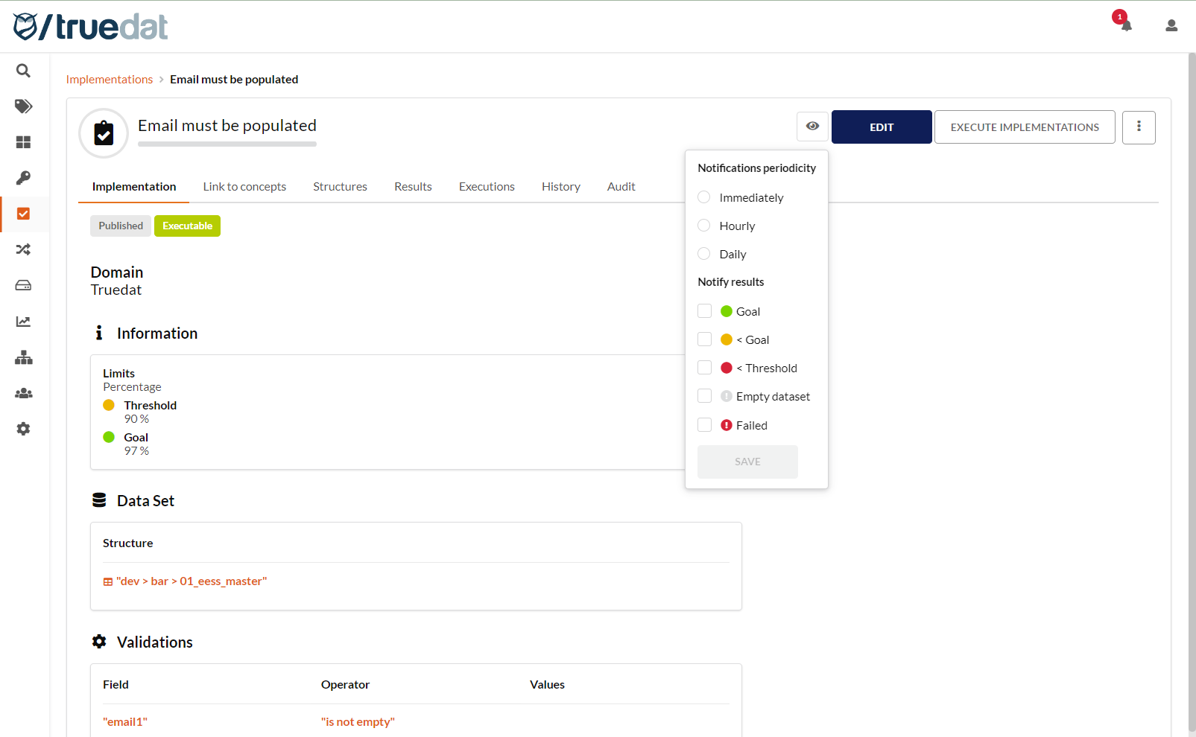Select the Hourly notification periodicity
The width and height of the screenshot is (1196, 737).
[x=703, y=226]
